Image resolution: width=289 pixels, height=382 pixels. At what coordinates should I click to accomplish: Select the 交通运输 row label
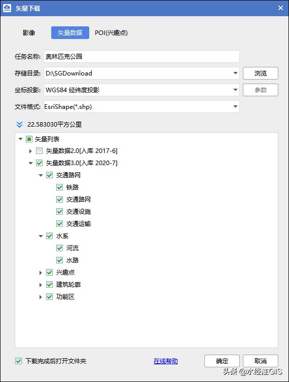[79, 223]
